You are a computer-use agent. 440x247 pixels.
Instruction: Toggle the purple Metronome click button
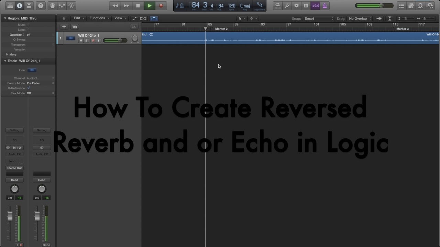tap(324, 5)
